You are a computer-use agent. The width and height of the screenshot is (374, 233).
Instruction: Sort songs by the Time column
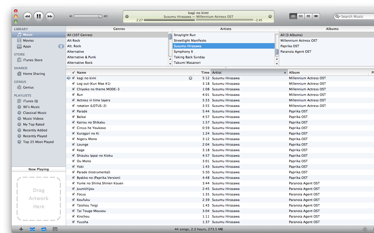coord(202,73)
